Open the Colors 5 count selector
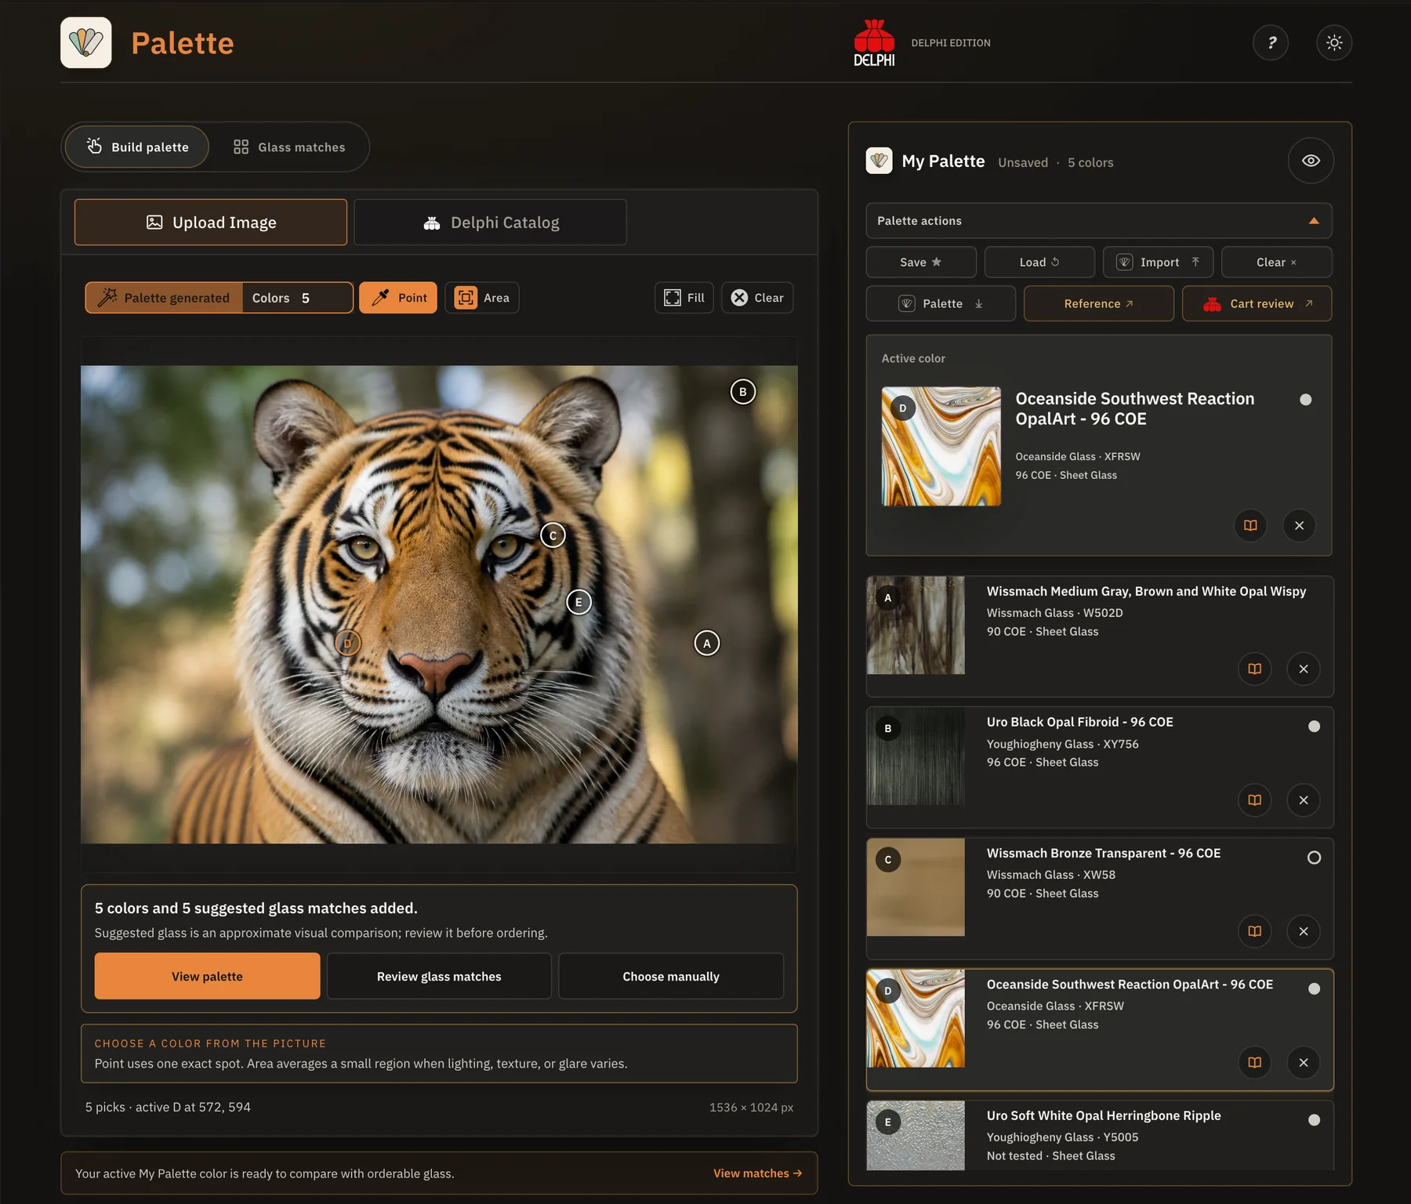The height and width of the screenshot is (1204, 1411). point(297,298)
